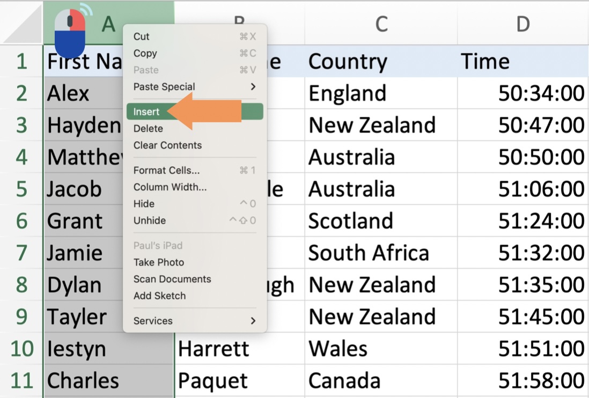Select Unhide in the context menu

(195, 220)
